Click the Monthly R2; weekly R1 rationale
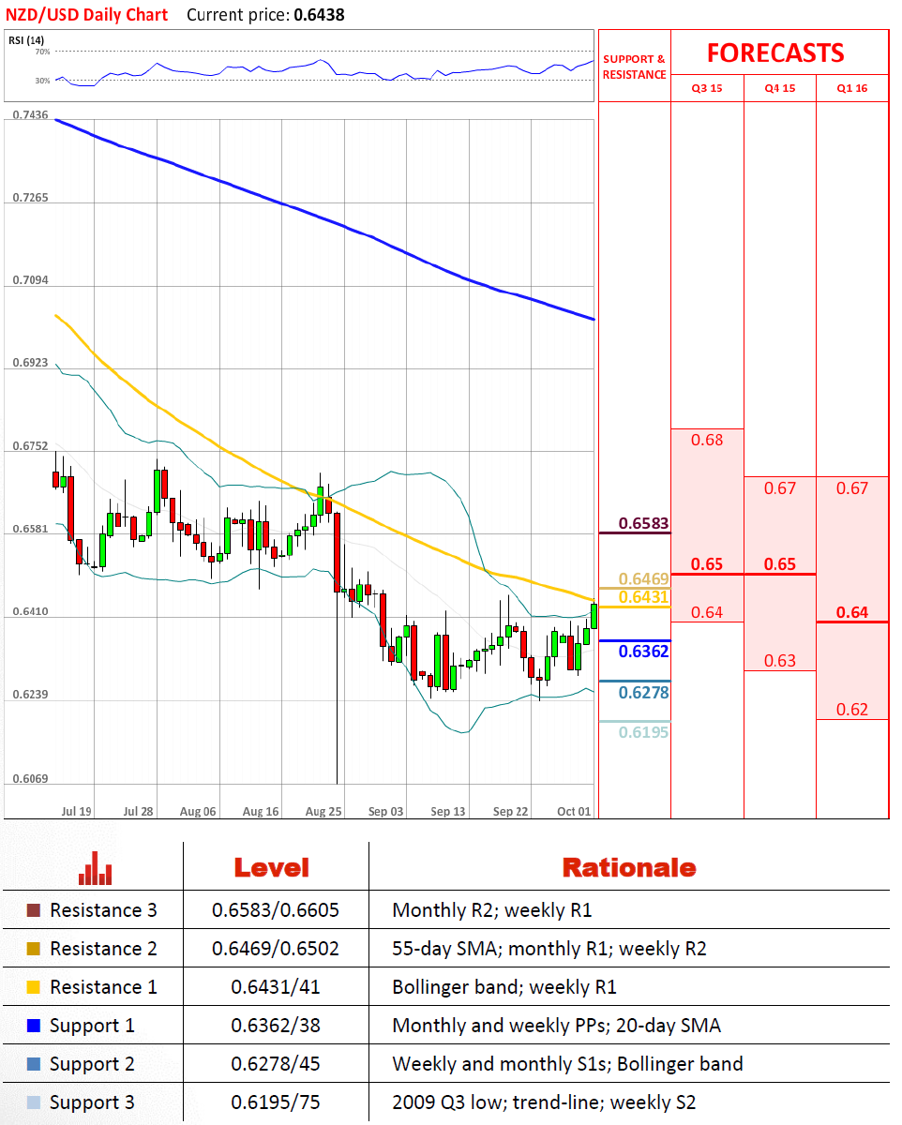Image resolution: width=902 pixels, height=1125 pixels. tap(492, 910)
